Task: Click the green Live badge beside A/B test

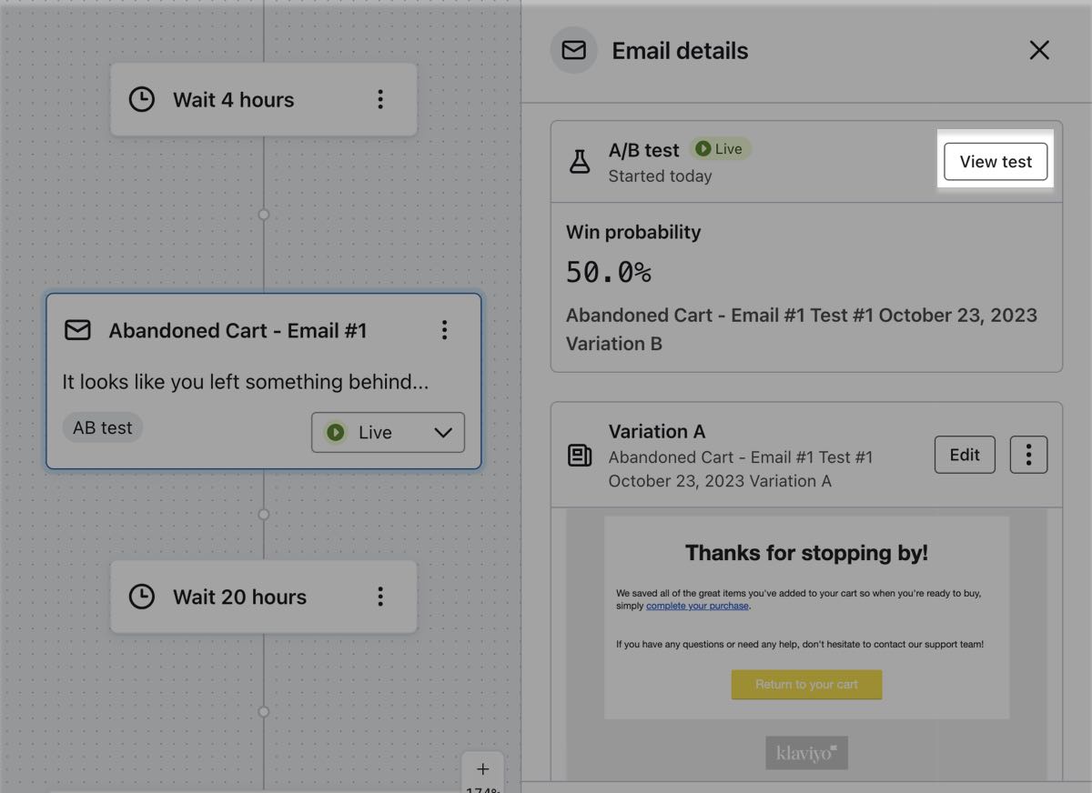Action: tap(719, 148)
